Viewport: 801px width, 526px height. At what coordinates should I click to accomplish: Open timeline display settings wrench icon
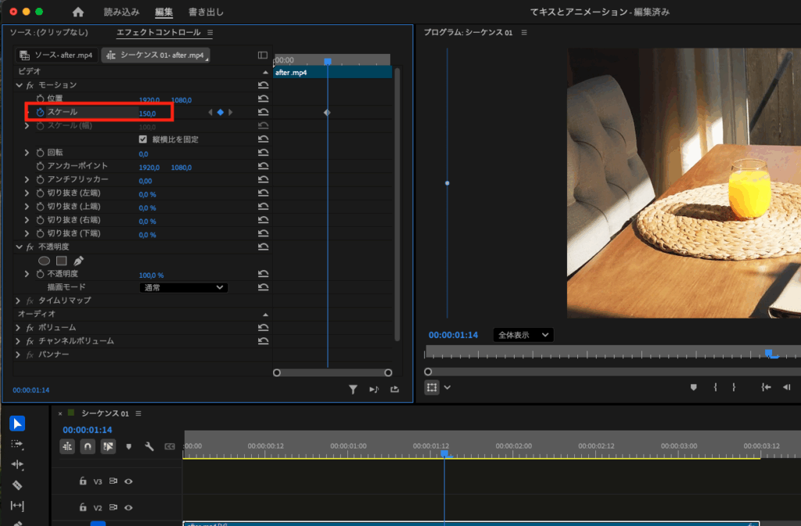(x=149, y=447)
